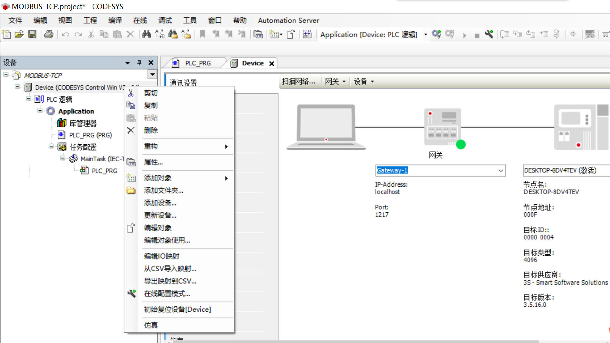The image size is (610, 343).
Task: Click the online config wrench toolbar icon
Action: click(489, 34)
